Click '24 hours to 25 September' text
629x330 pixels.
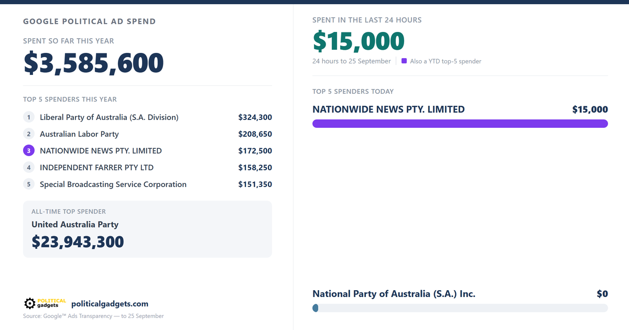pos(352,61)
